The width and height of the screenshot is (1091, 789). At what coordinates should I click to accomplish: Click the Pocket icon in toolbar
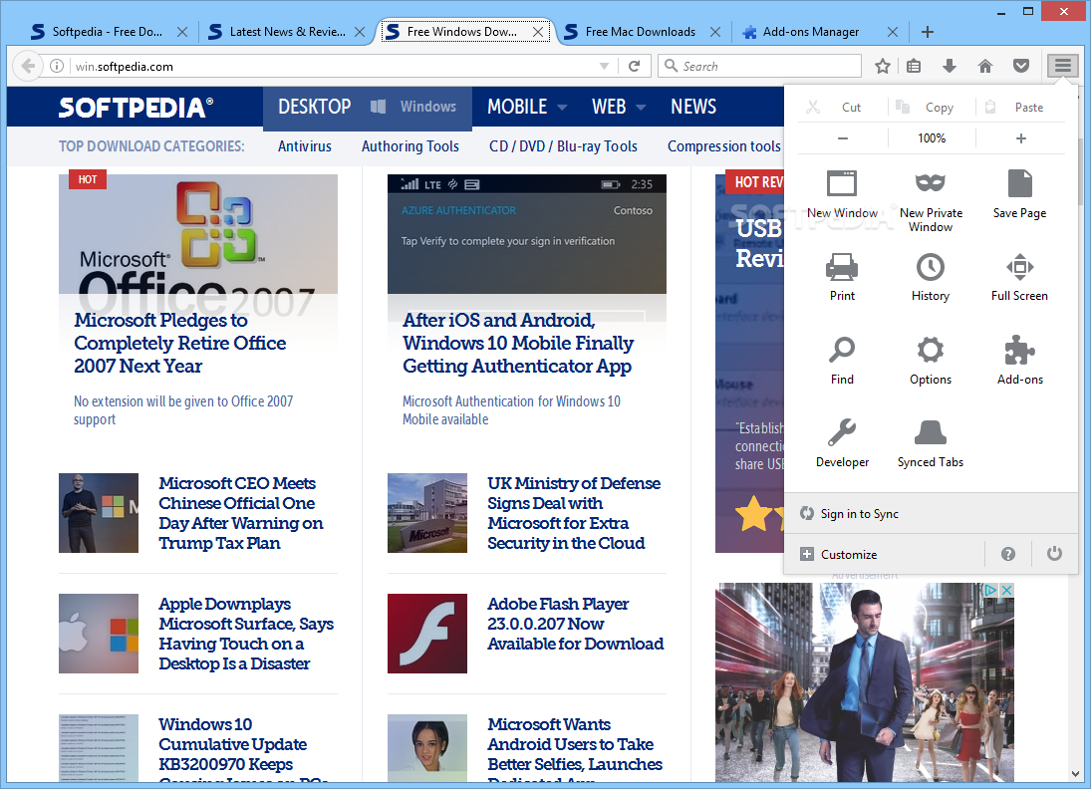[x=1020, y=66]
